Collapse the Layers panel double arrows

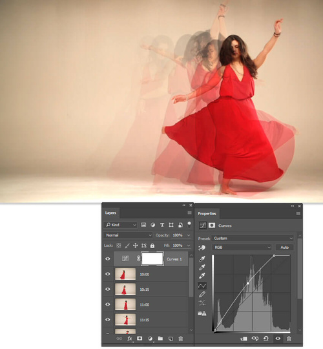tap(183, 206)
